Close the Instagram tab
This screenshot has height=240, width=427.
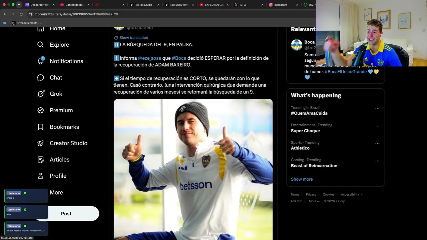coord(297,5)
